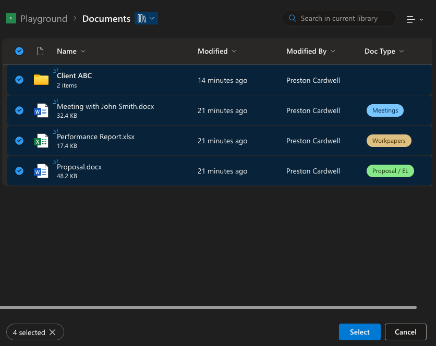Click the Word icon for Meeting with John Smith.docx
Viewport: 436px width, 346px height.
click(41, 110)
